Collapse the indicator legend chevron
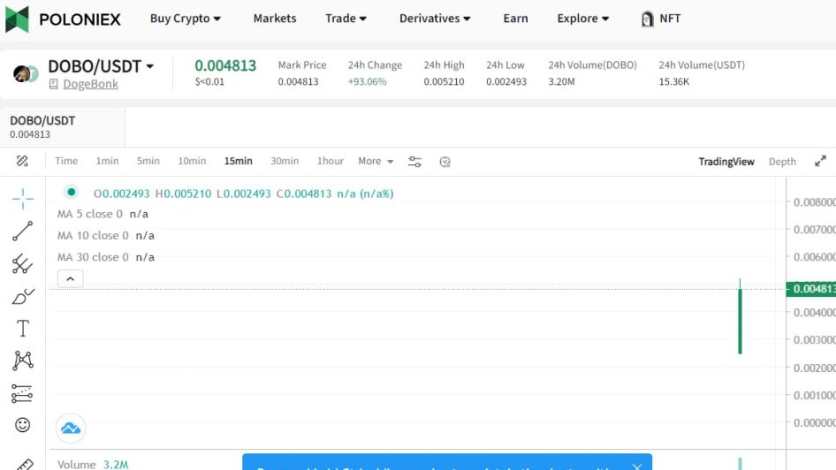 tap(71, 278)
